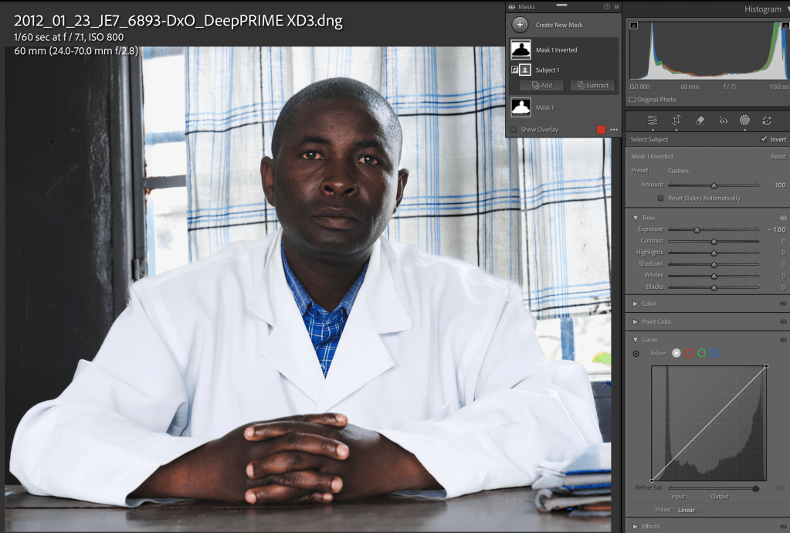
Task: Click the red overlay color swatch
Action: coord(602,130)
